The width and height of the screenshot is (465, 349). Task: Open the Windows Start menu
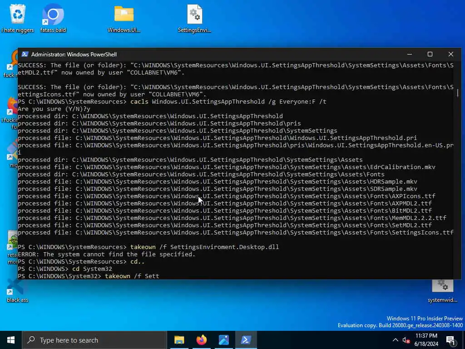(x=11, y=340)
